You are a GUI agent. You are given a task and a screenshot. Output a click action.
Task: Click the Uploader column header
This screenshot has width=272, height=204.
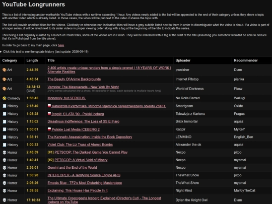click(183, 60)
